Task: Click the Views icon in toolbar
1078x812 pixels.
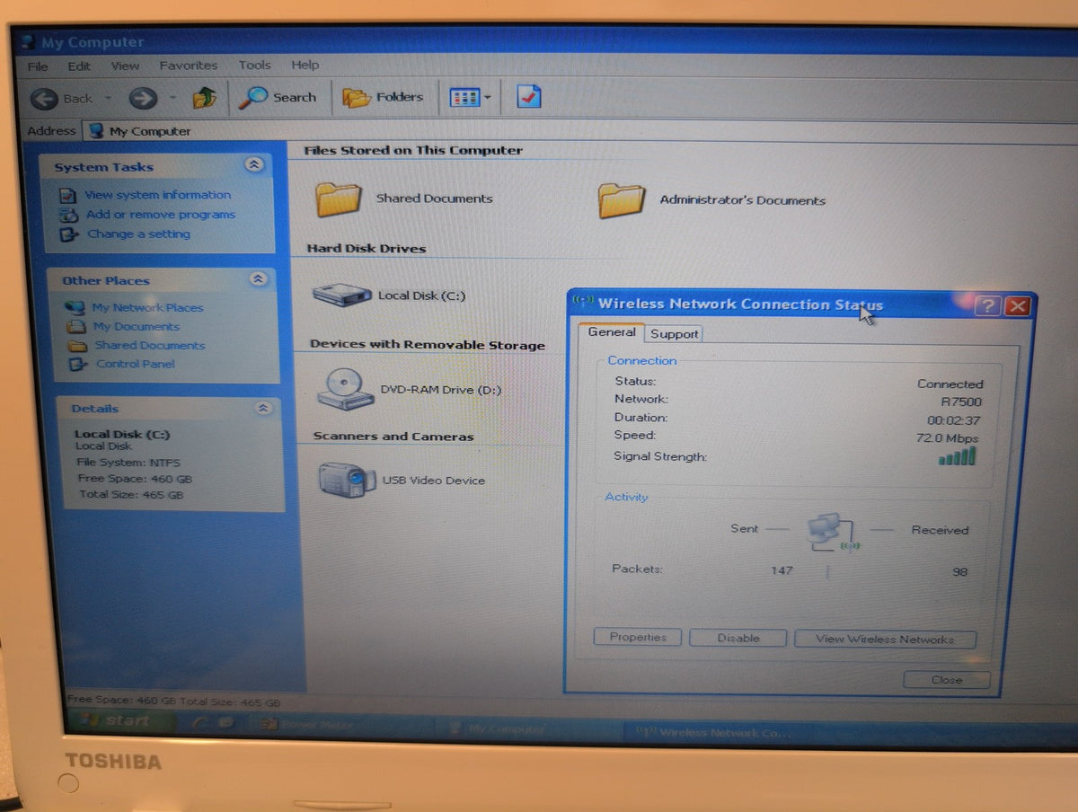Action: click(464, 97)
